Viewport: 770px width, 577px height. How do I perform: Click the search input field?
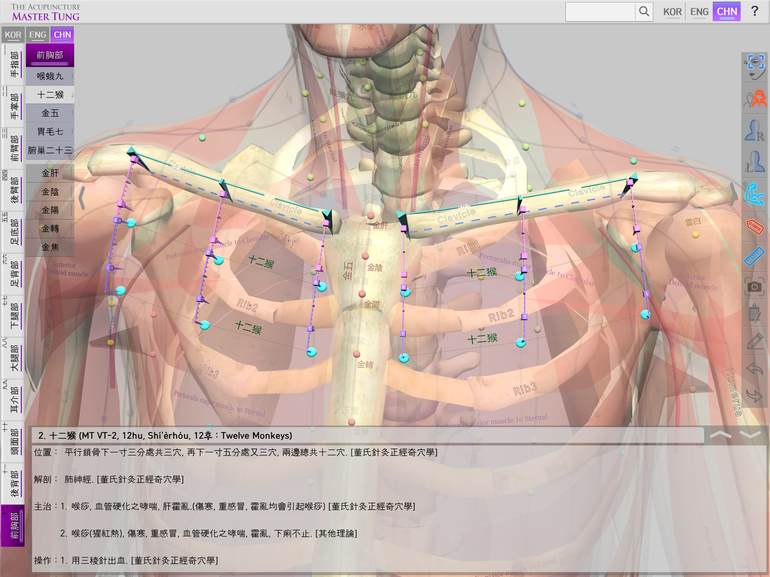(600, 12)
